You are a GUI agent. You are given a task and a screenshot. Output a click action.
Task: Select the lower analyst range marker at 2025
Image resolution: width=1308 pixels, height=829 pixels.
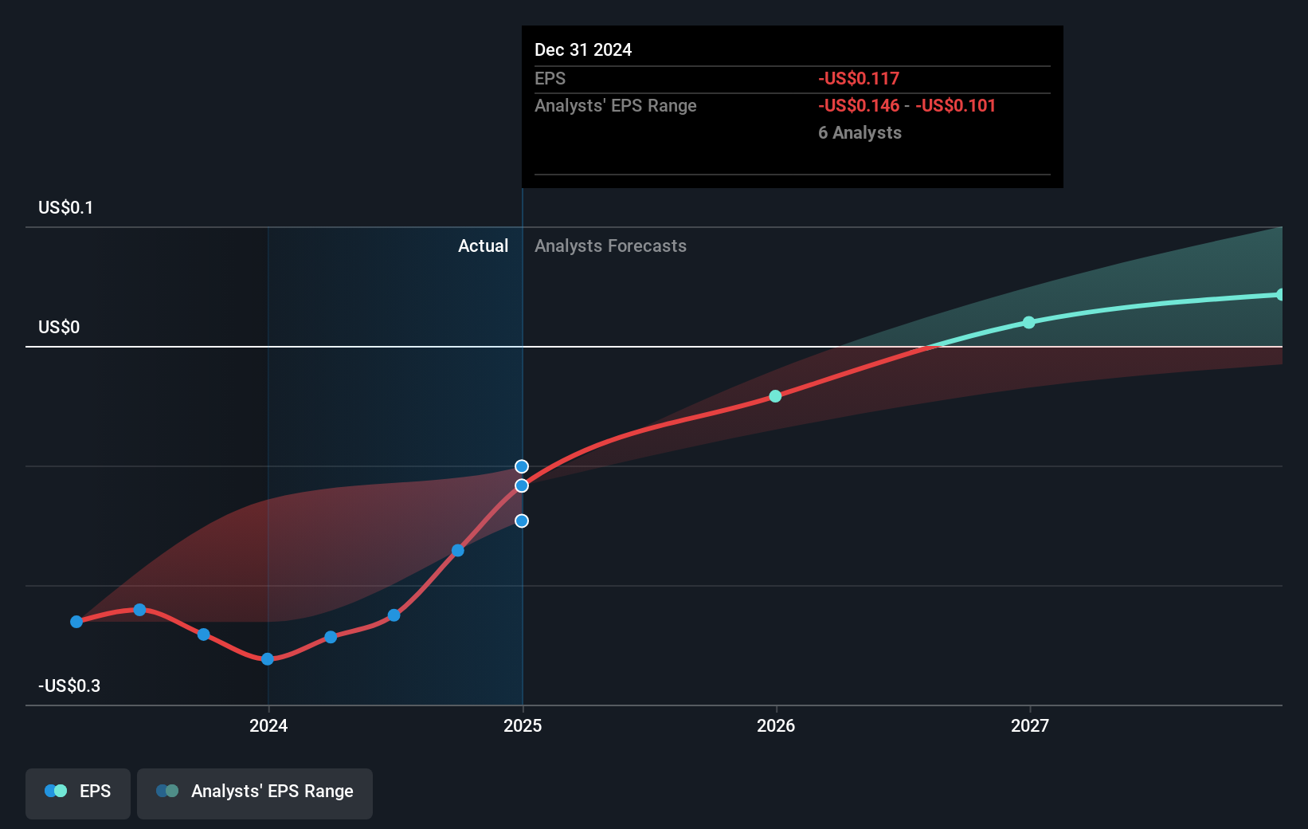click(x=522, y=521)
